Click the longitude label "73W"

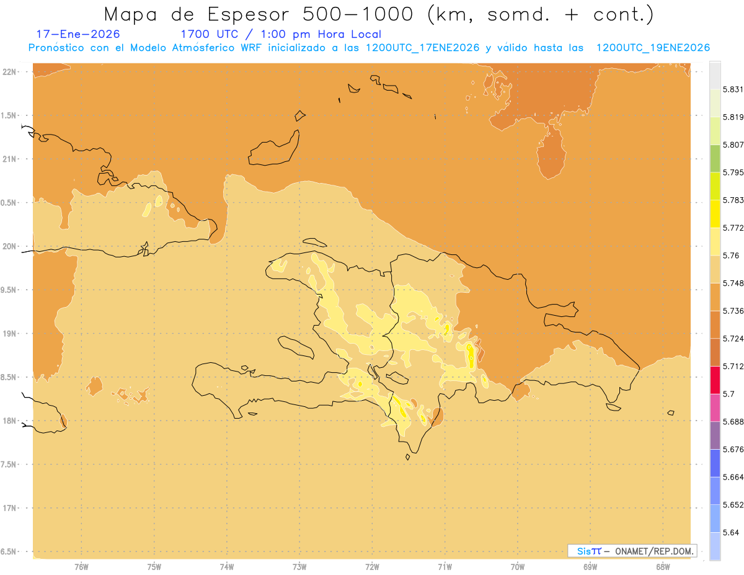click(x=299, y=567)
